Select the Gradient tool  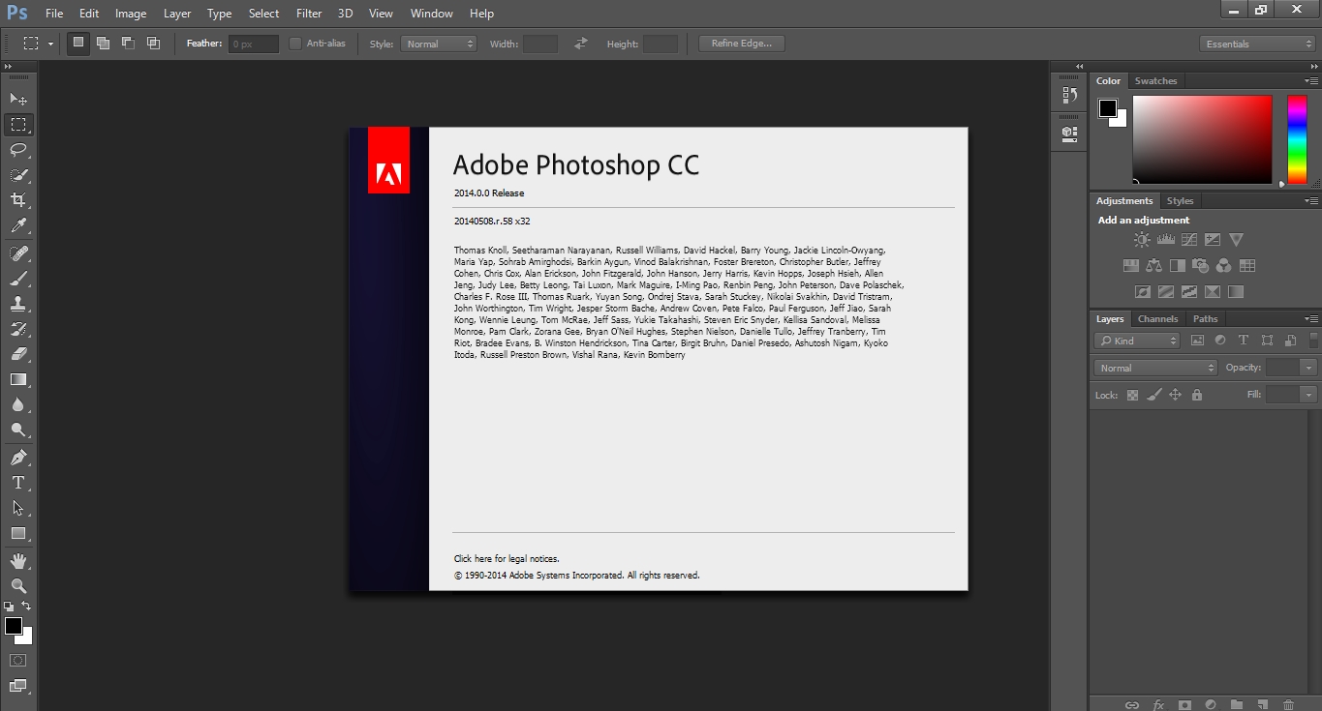(x=18, y=379)
